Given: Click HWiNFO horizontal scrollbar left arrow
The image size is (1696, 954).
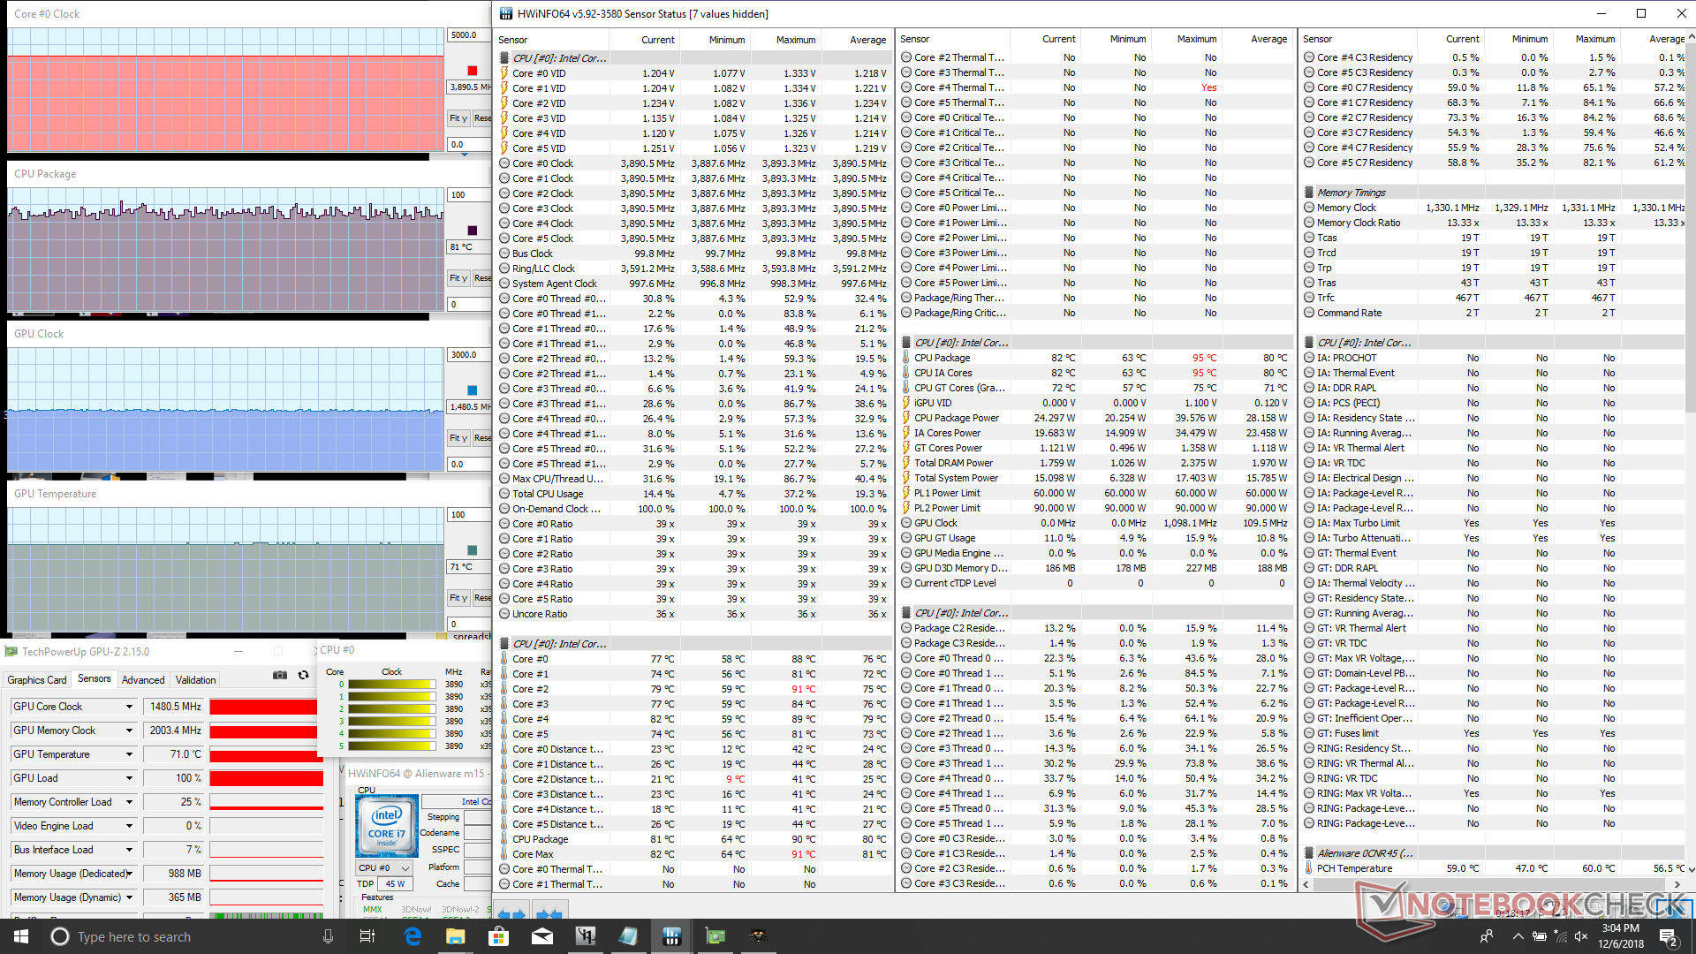Looking at the screenshot, I should (x=1307, y=884).
